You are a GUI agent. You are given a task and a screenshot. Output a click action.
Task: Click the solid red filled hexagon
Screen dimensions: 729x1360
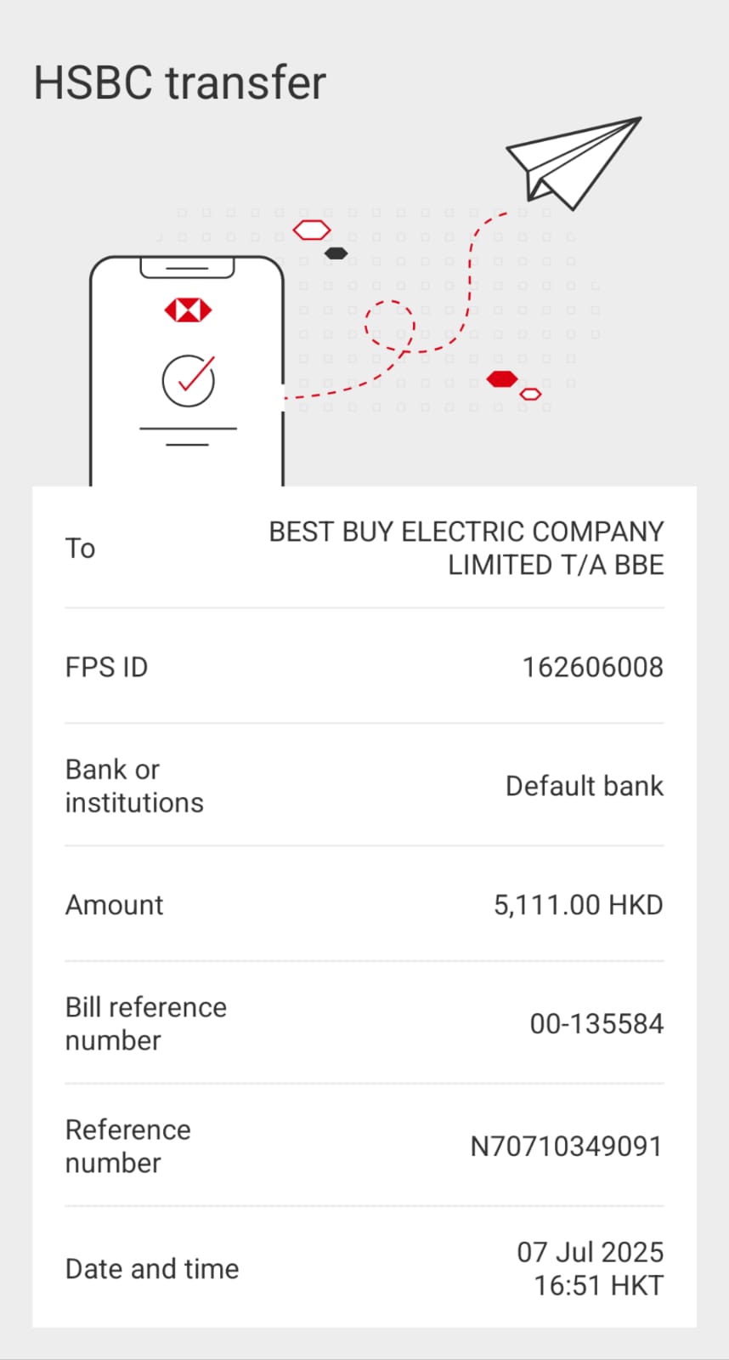pos(502,378)
